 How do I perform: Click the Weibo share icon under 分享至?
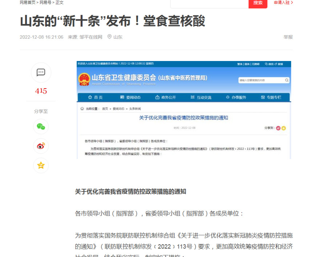click(x=41, y=146)
